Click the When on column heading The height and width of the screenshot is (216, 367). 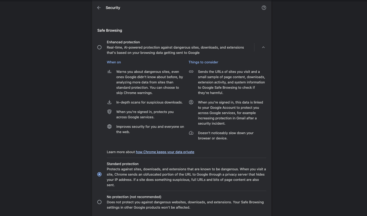114,62
